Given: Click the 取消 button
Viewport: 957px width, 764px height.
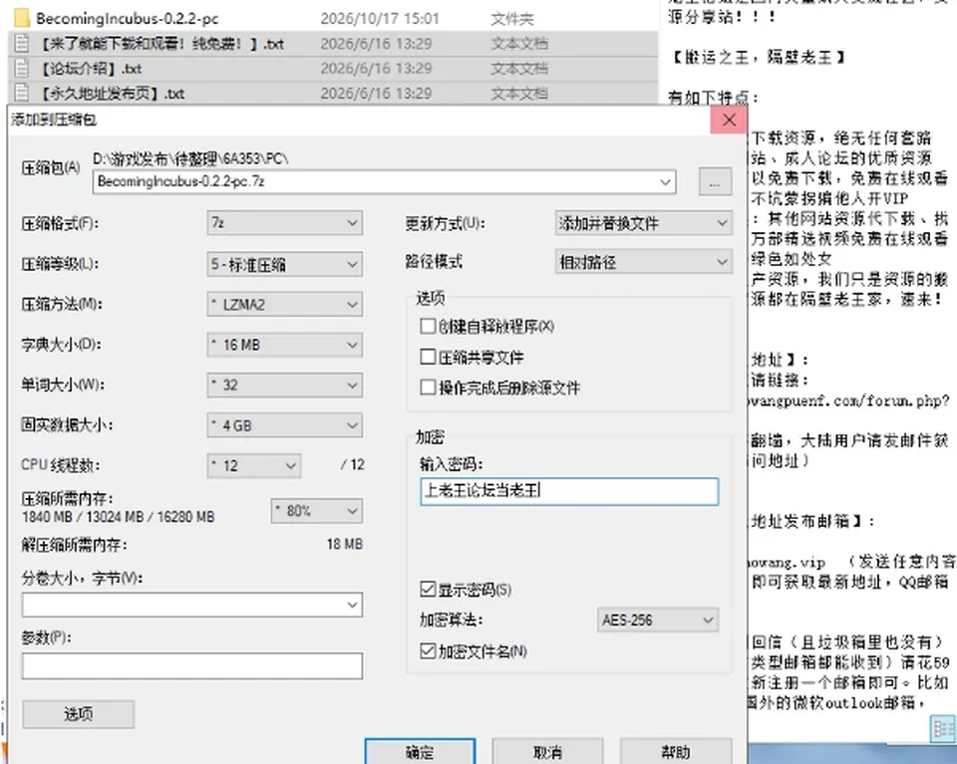Looking at the screenshot, I should [547, 752].
